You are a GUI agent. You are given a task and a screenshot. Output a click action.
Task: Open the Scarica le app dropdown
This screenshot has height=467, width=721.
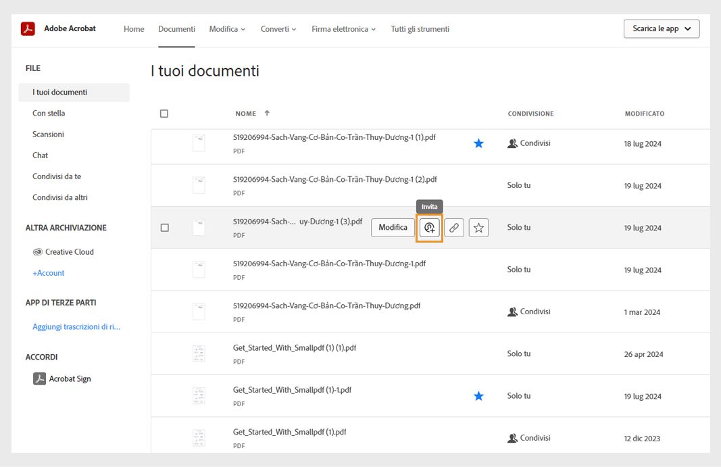point(661,29)
